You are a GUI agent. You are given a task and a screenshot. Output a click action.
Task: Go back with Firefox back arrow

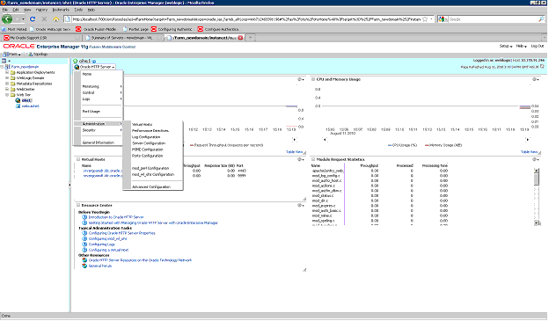[x=7, y=18]
